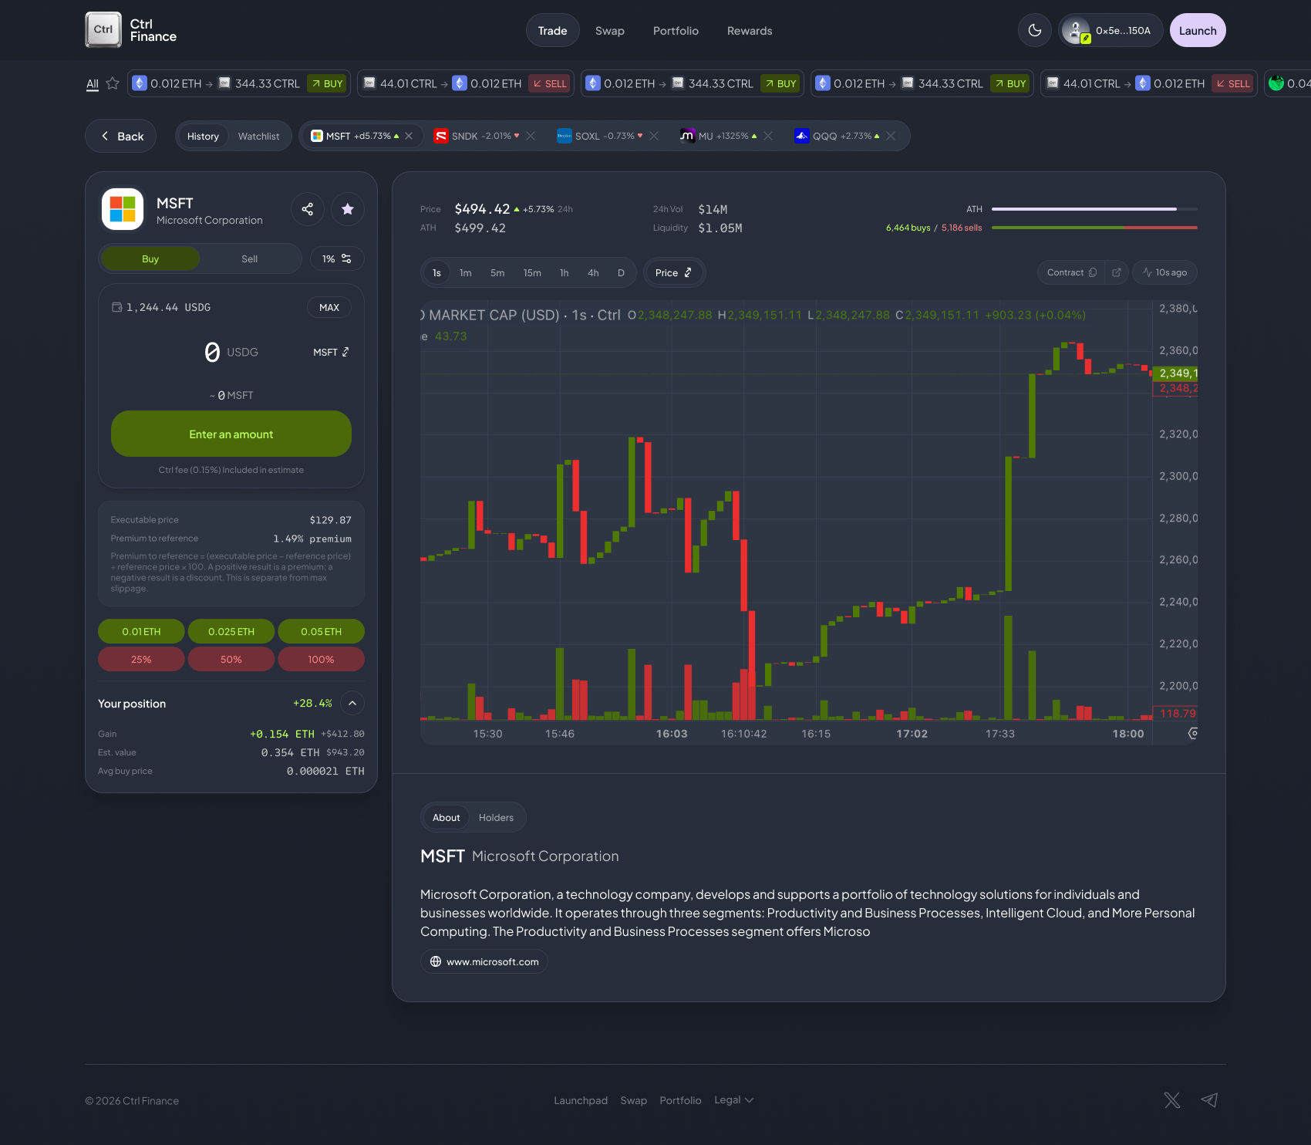Click the ticker favorites star icon
The height and width of the screenshot is (1145, 1311).
coord(113,83)
